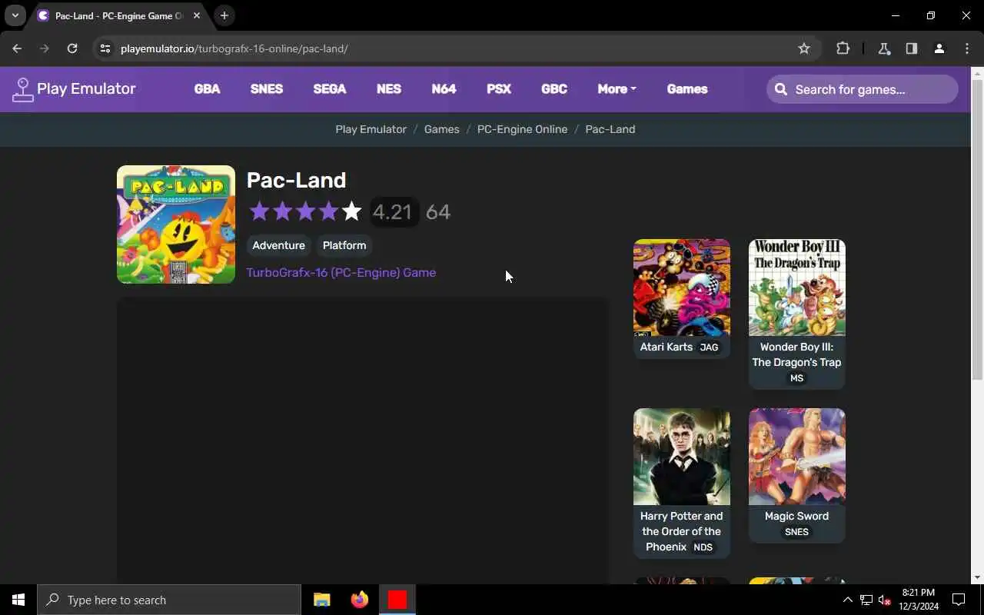Open Chrome three-dot menu
The image size is (984, 615).
click(x=966, y=48)
